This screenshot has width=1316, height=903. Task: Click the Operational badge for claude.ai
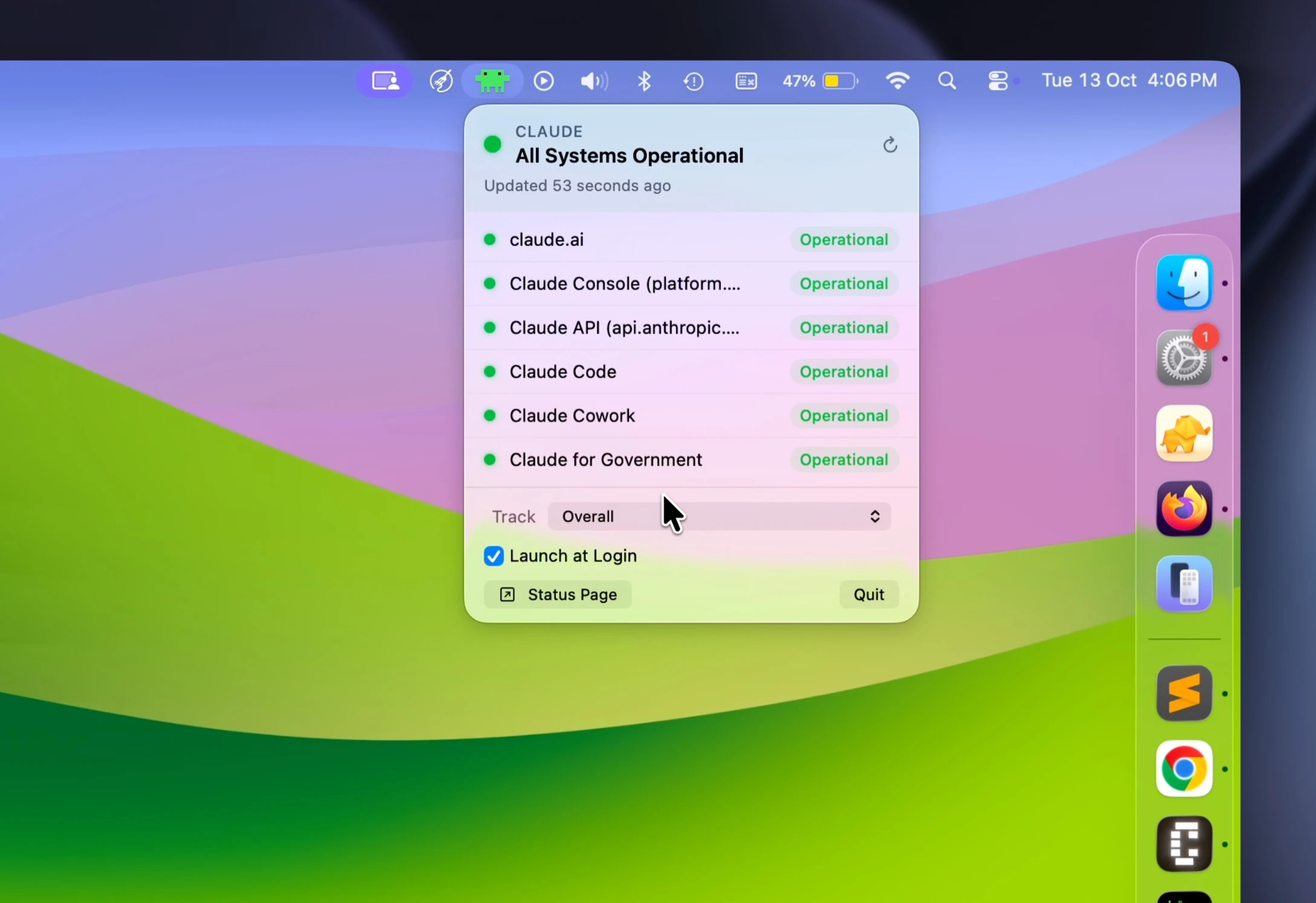pos(844,239)
